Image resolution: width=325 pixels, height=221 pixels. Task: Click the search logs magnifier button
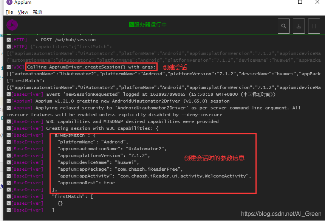284,26
